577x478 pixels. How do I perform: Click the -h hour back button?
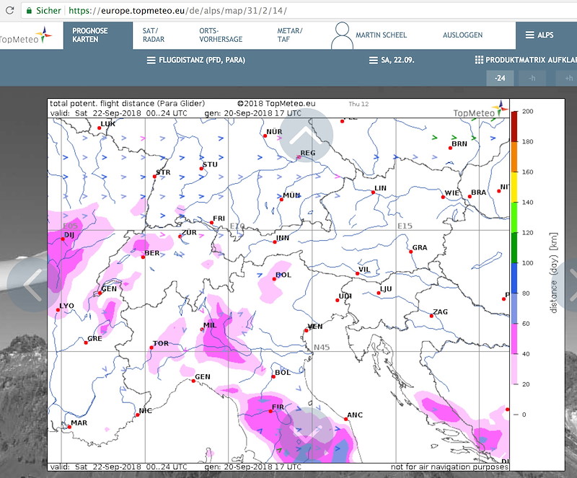click(x=532, y=78)
